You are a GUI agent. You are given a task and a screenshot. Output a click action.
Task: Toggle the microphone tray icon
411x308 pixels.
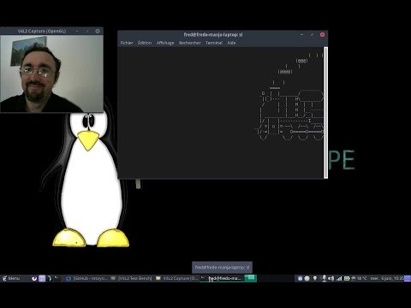[324, 278]
